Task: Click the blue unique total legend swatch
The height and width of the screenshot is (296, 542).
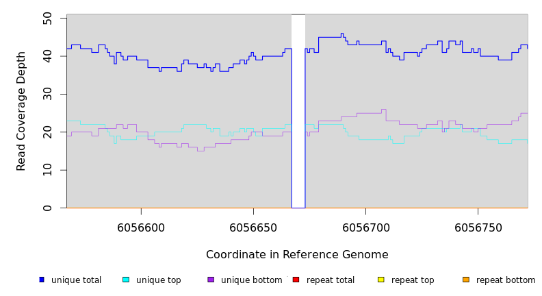Action: pyautogui.click(x=42, y=280)
